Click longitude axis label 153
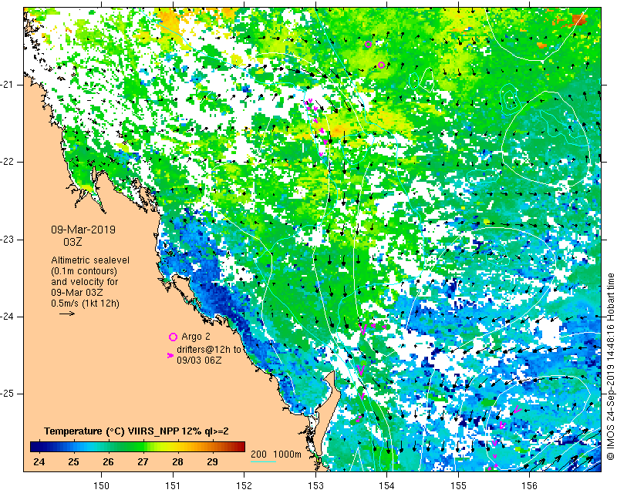The width and height of the screenshot is (617, 493). click(x=315, y=485)
